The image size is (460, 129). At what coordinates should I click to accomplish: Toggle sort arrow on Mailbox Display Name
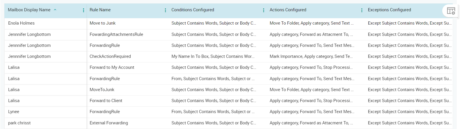click(55, 10)
